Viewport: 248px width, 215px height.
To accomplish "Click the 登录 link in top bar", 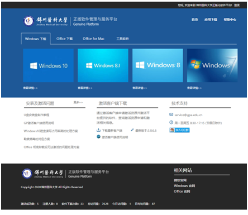I will pyautogui.click(x=237, y=5).
